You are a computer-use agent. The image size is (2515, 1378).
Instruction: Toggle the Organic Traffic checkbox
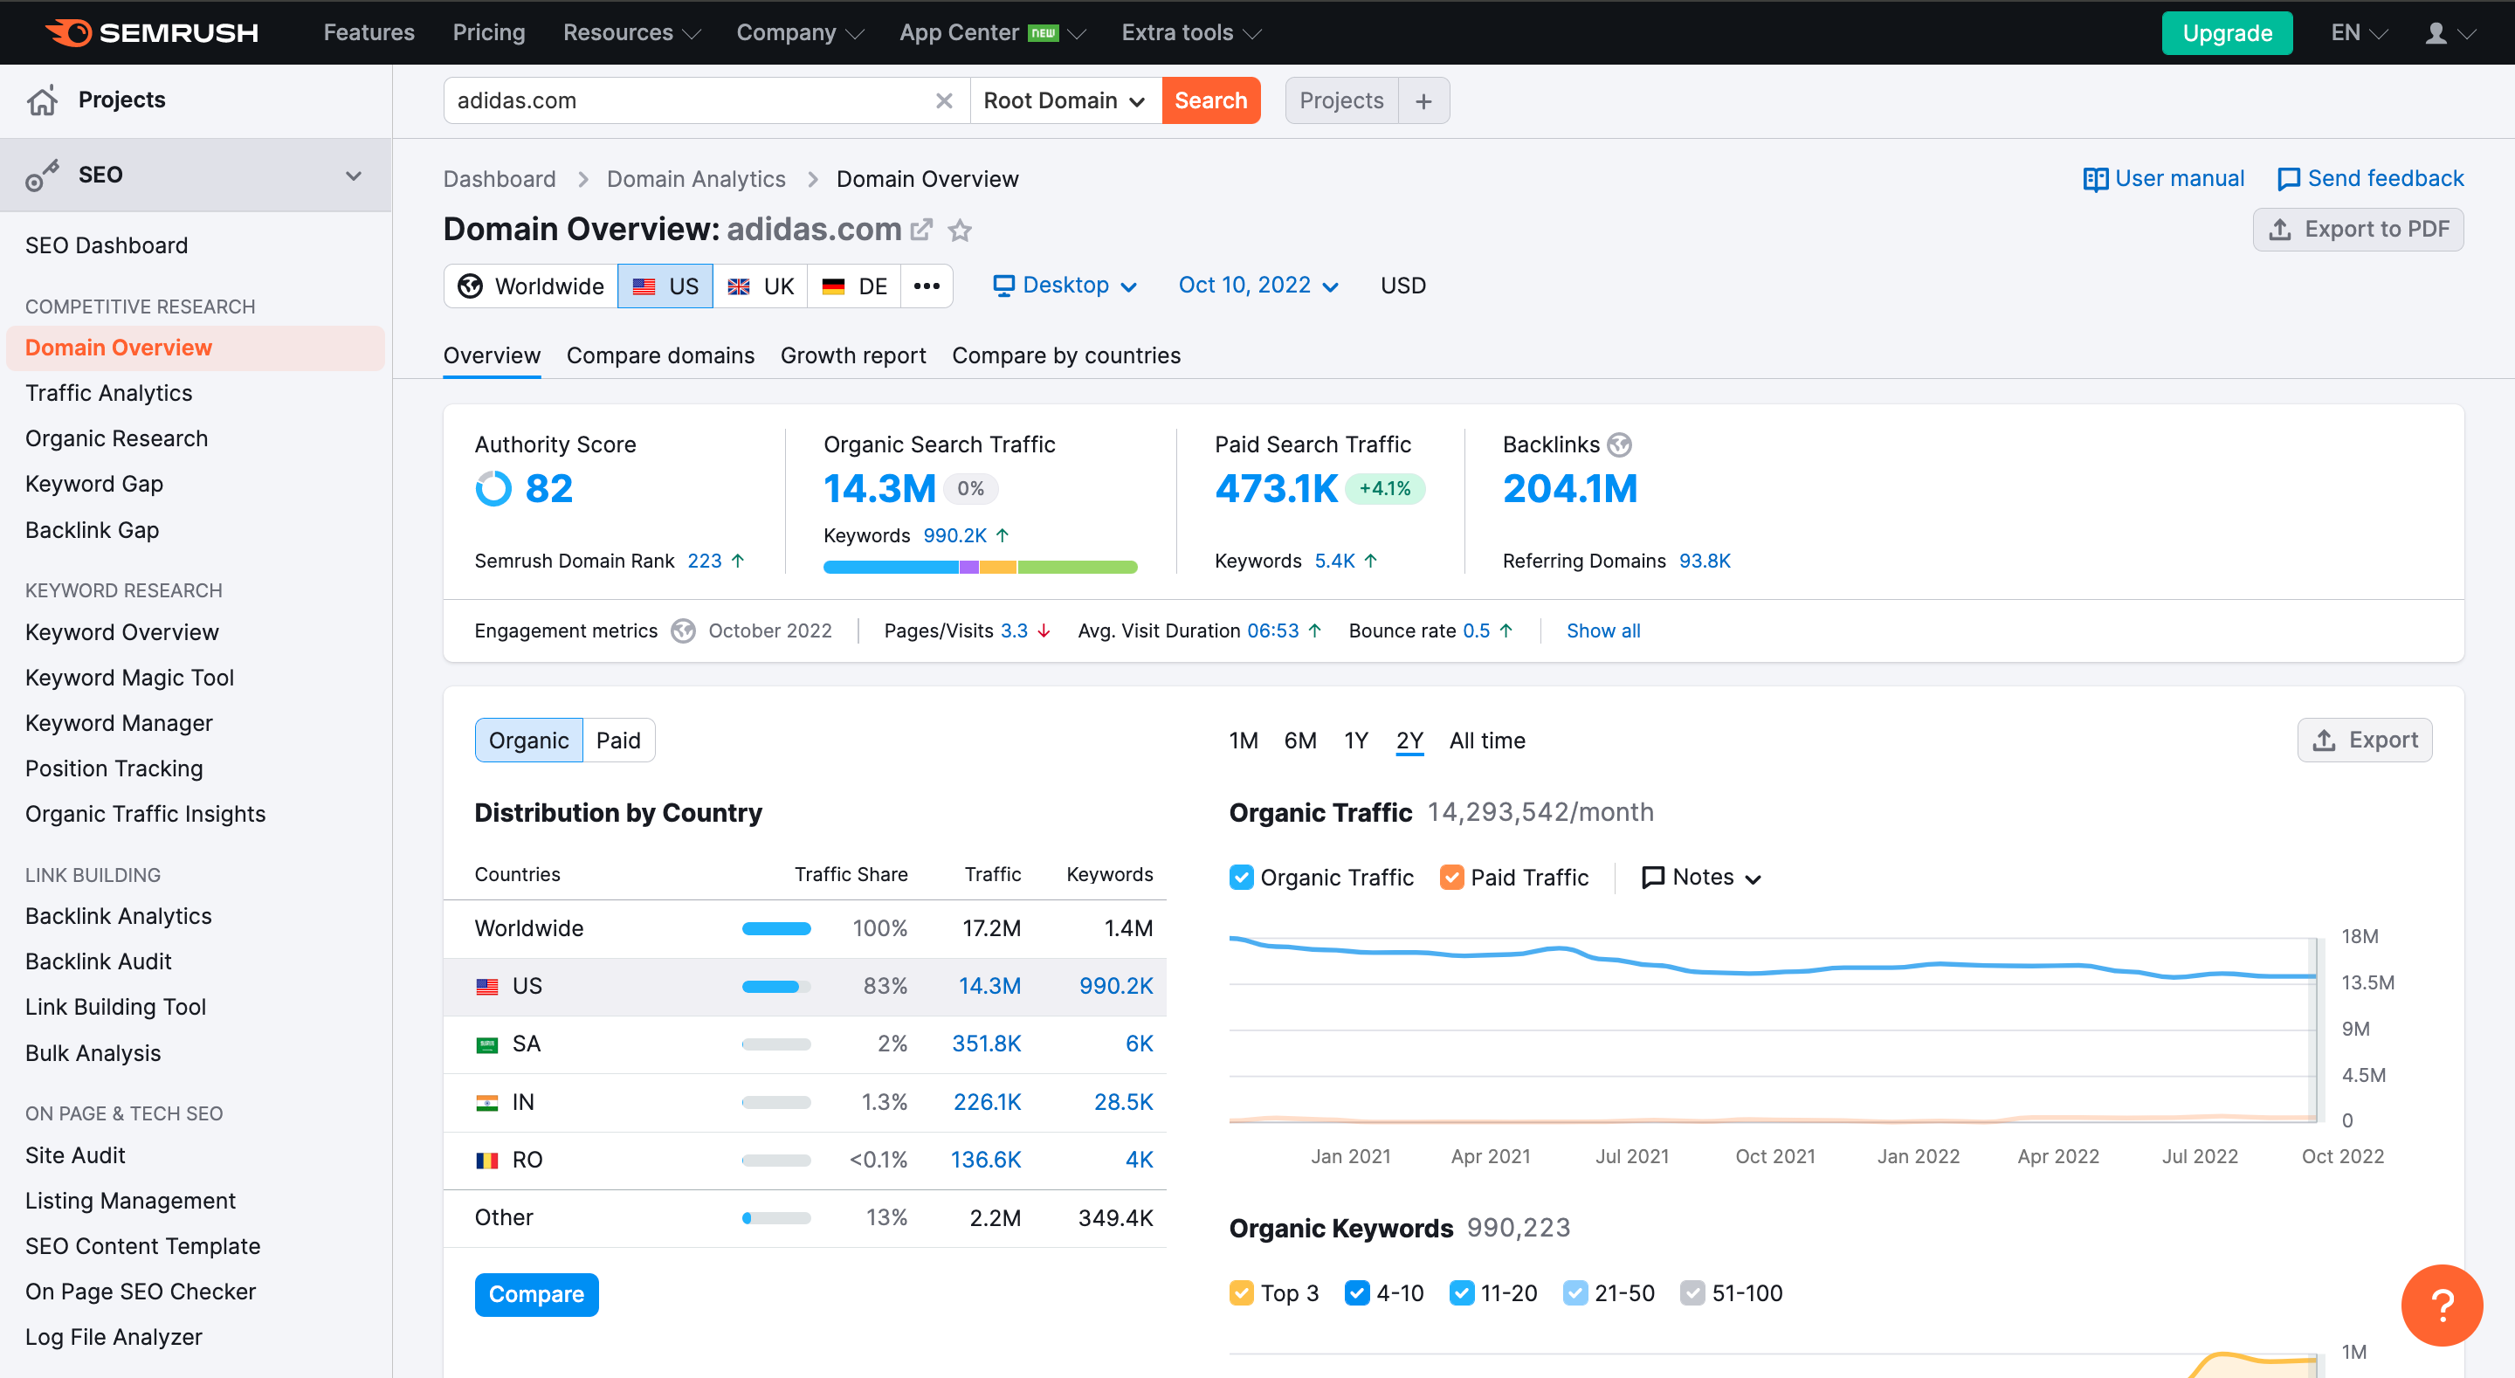[x=1241, y=877]
